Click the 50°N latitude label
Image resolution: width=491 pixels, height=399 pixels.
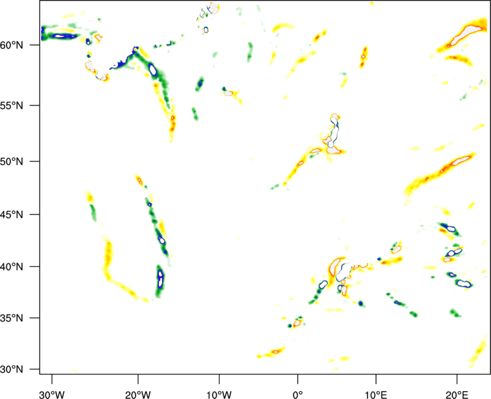[12, 161]
